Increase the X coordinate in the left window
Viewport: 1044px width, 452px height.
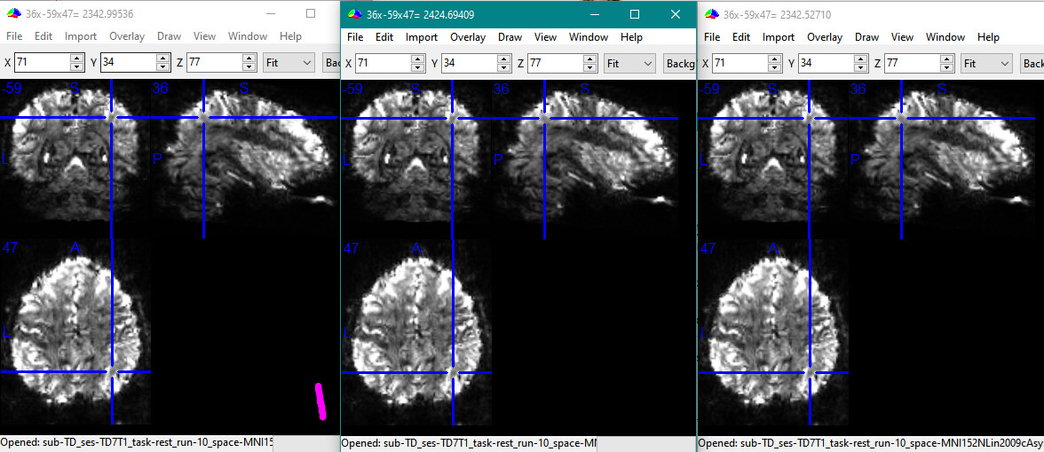click(77, 58)
